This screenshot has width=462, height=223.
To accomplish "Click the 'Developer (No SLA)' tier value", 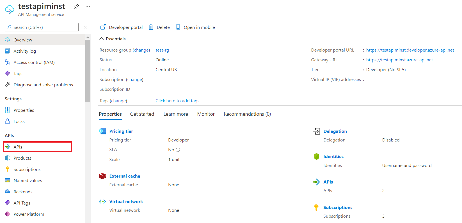I will (x=386, y=69).
